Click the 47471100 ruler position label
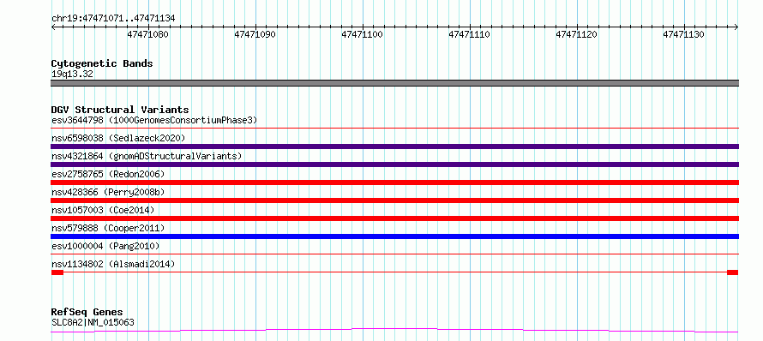The width and height of the screenshot is (763, 341). (362, 34)
